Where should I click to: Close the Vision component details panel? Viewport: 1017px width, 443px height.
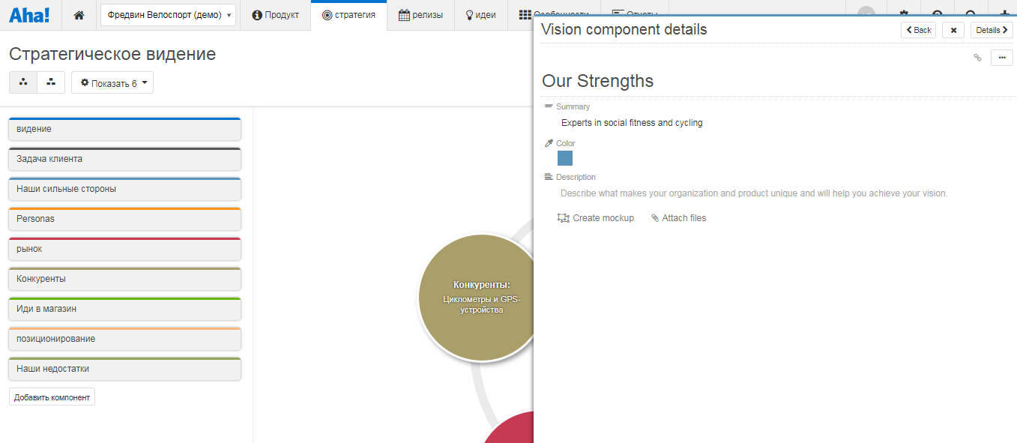953,30
